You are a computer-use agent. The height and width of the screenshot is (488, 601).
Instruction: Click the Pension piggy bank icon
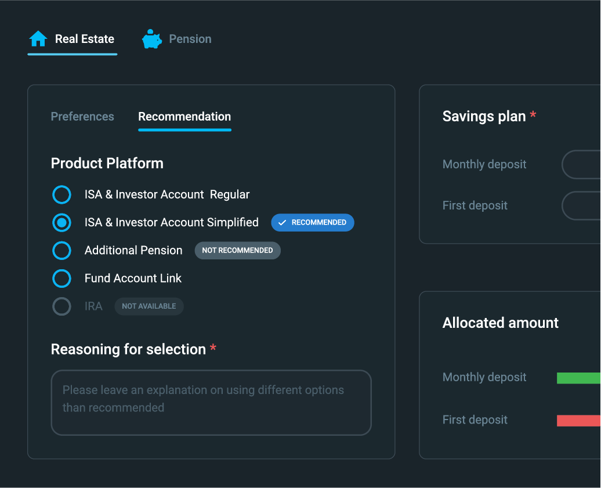(x=152, y=39)
